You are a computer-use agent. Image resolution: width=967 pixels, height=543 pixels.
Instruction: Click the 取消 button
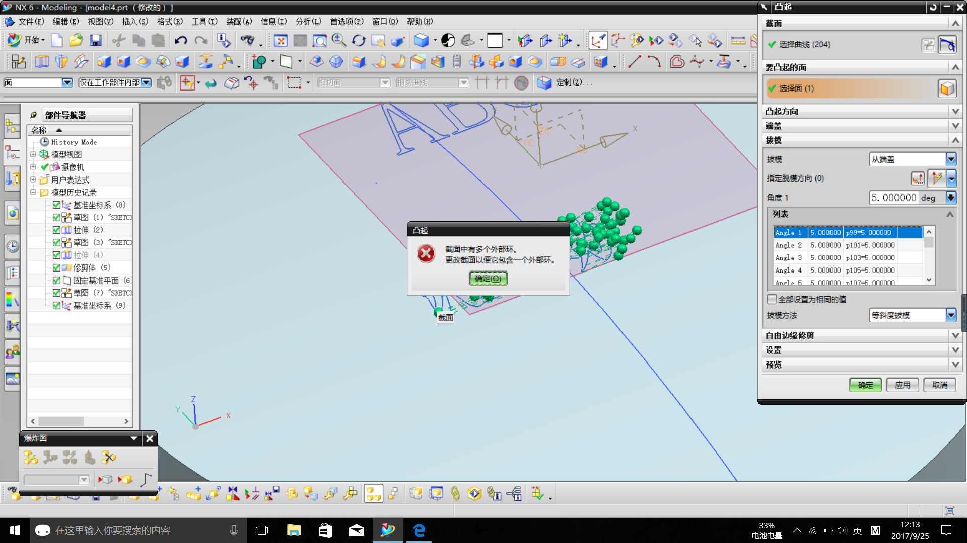click(940, 385)
